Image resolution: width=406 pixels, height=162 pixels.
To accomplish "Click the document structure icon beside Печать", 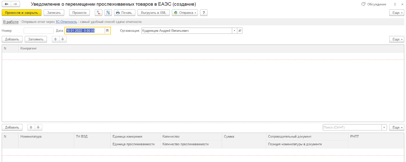I will click(108, 13).
